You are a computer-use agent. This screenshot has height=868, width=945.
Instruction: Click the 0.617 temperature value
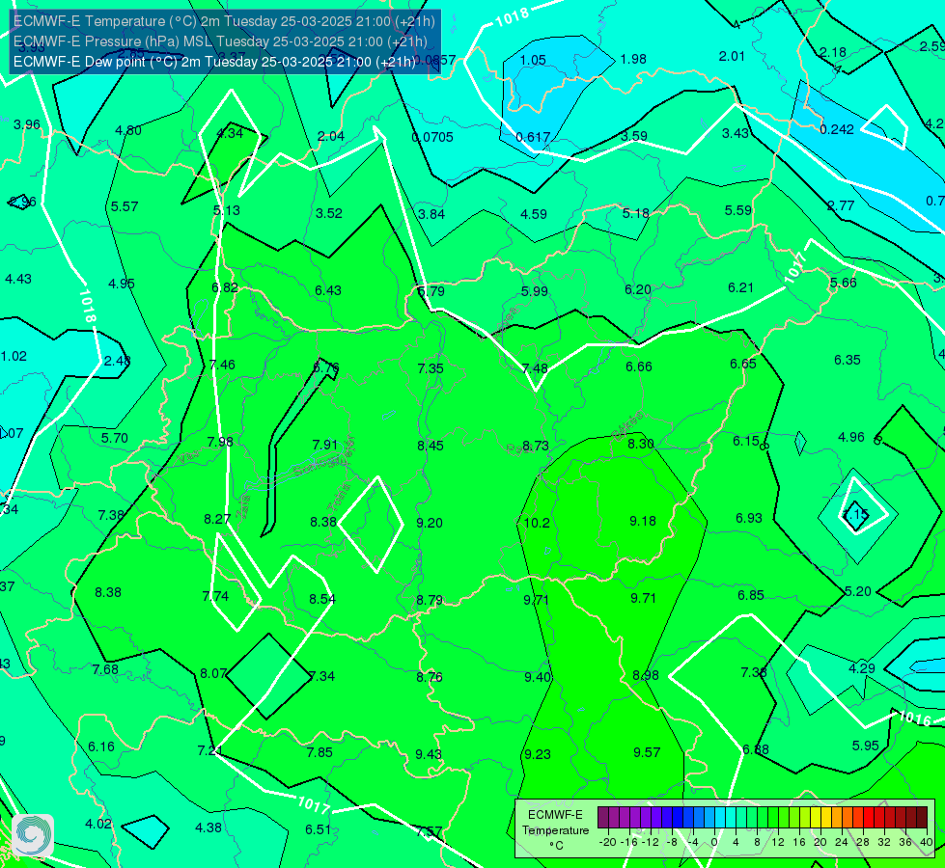click(533, 137)
